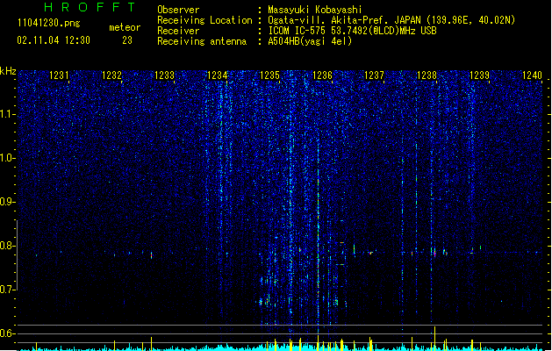The width and height of the screenshot is (552, 351).
Task: Click time marker 1235
Action: tap(269, 75)
